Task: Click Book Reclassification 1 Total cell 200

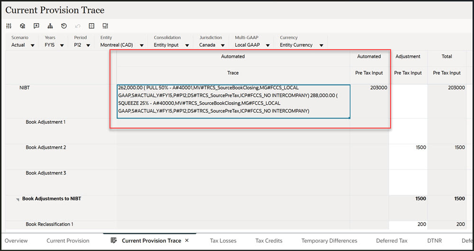Action: pyautogui.click(x=447, y=225)
